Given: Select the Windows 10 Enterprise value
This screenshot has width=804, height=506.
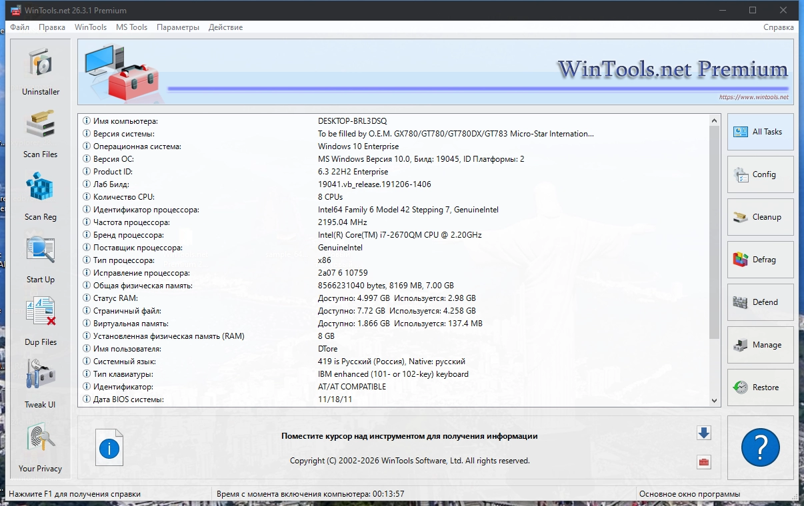Looking at the screenshot, I should pos(358,146).
